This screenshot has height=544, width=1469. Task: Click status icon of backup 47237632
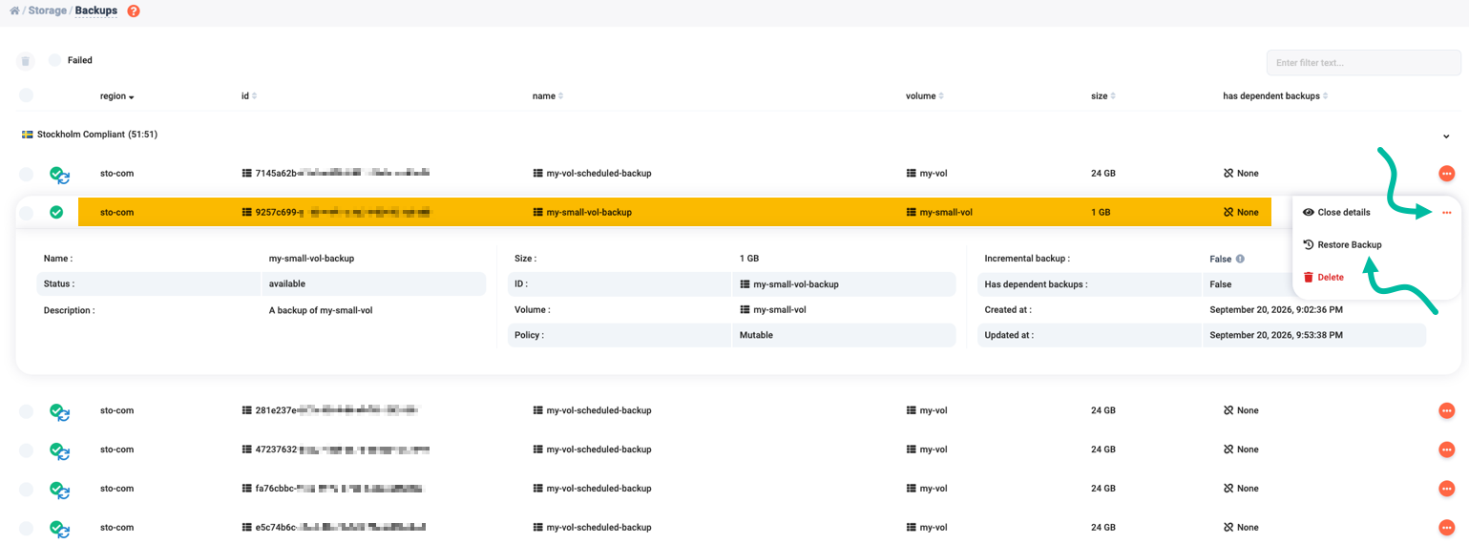coord(60,450)
